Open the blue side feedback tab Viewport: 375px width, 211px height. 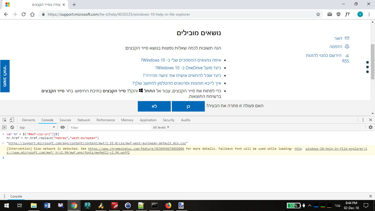click(x=5, y=76)
